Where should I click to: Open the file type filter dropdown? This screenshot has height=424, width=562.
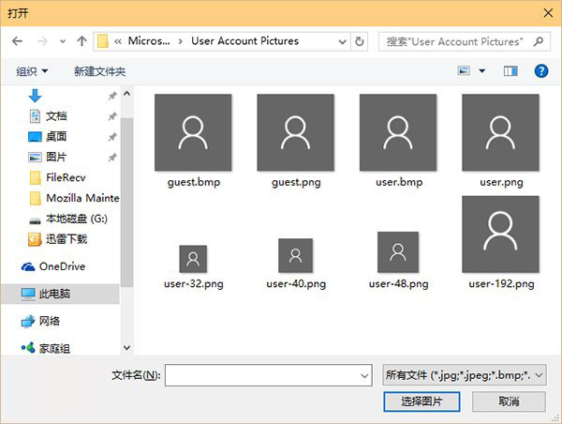464,375
